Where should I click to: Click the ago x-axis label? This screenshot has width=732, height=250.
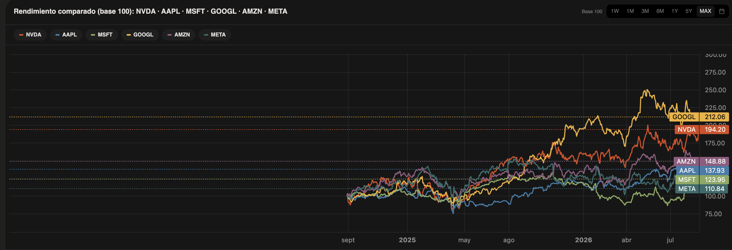tap(509, 240)
